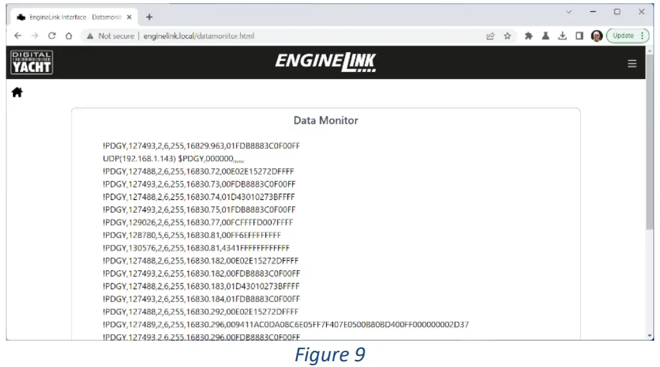Image resolution: width=660 pixels, height=367 pixels.
Task: Click the scrollbar up arrow
Action: tap(650, 50)
